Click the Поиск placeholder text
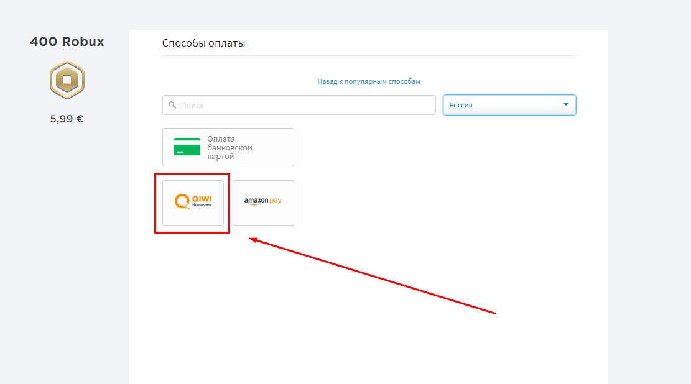The width and height of the screenshot is (691, 384). [192, 106]
